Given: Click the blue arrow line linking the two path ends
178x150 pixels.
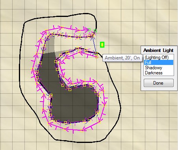Looking at the screenshot, I should 95,44.
